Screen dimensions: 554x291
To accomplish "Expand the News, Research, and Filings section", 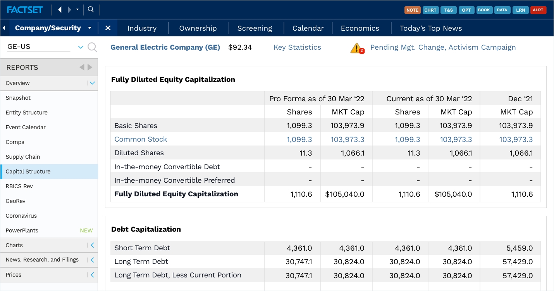I will click(x=92, y=260).
